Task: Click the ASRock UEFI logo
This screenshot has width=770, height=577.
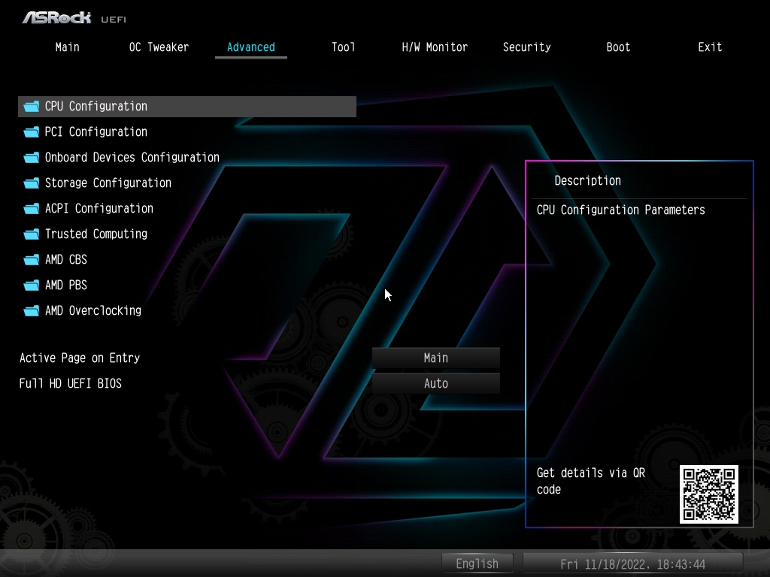Action: (74, 18)
